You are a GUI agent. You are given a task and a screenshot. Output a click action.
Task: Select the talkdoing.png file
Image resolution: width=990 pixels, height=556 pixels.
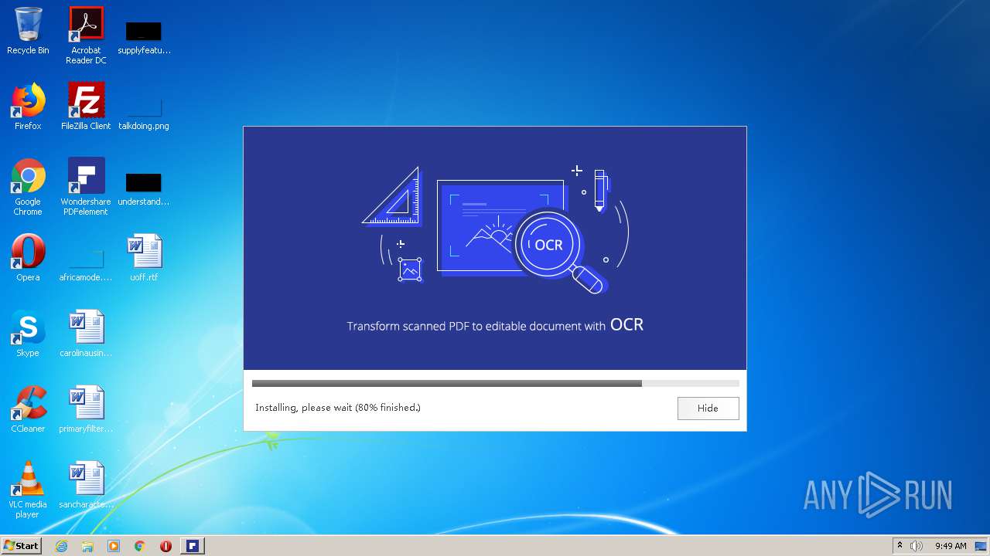point(144,112)
